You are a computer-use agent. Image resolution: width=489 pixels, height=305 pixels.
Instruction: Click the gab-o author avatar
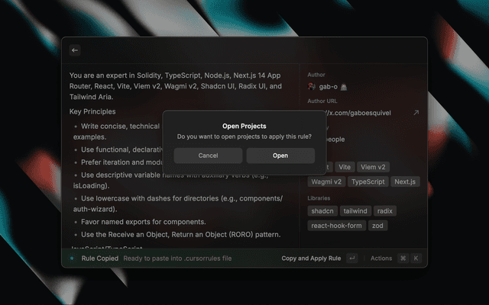point(312,88)
